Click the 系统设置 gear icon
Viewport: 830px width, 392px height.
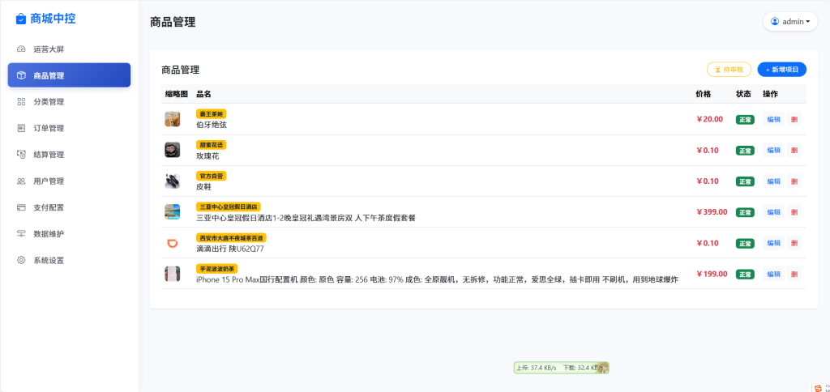tap(21, 260)
